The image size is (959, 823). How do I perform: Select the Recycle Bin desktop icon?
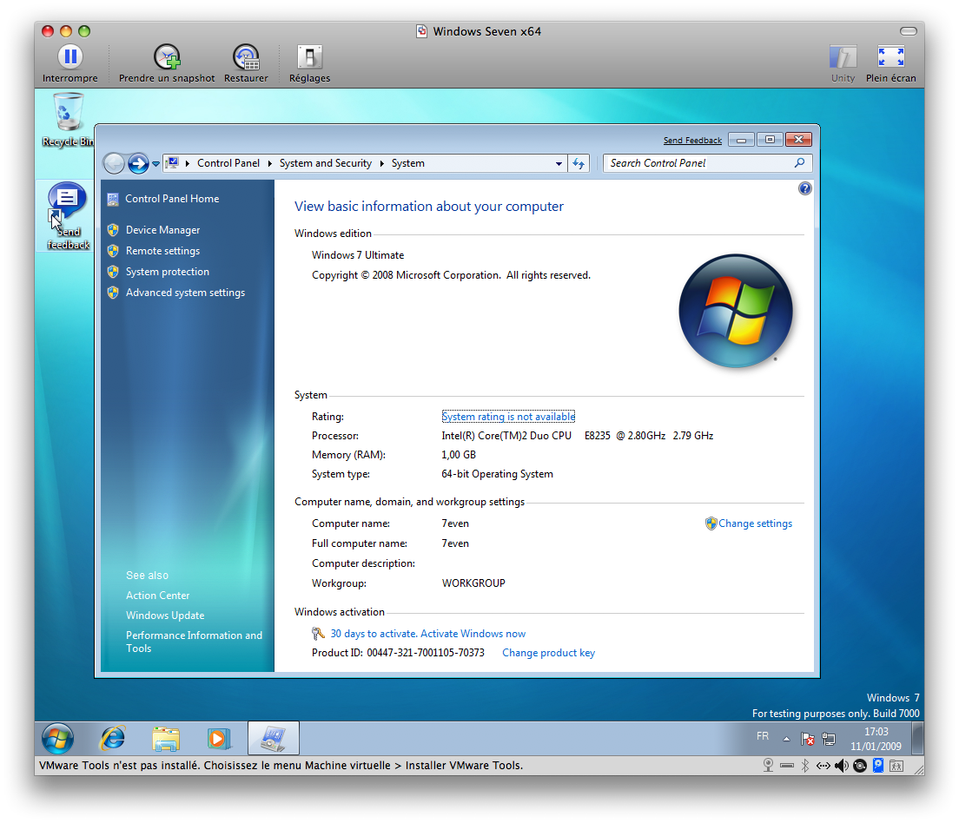tap(68, 120)
